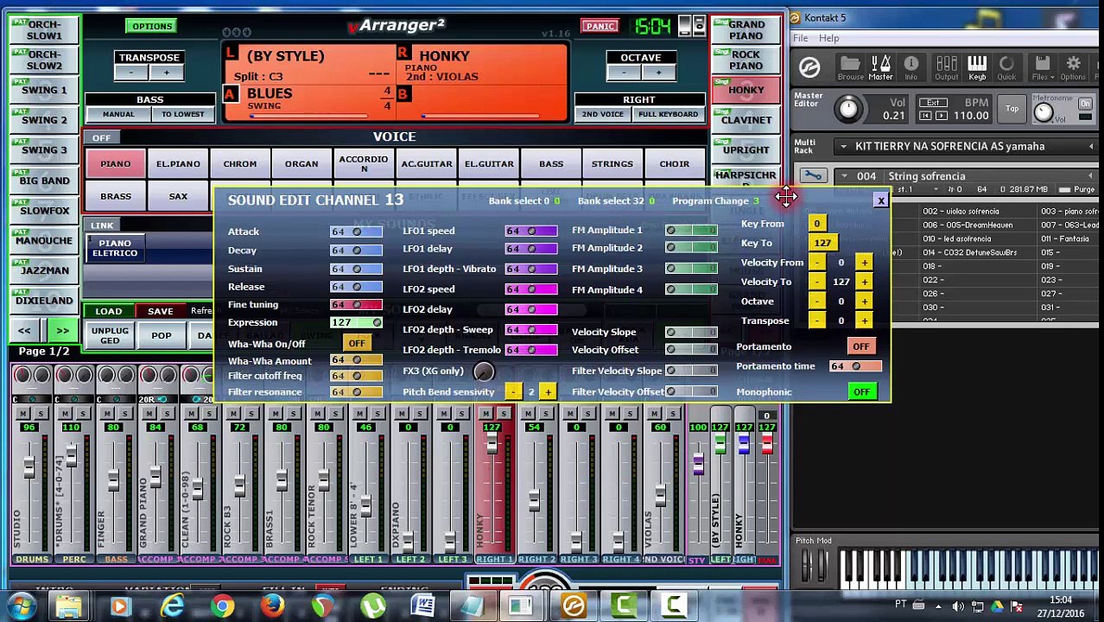This screenshot has width=1104, height=622.
Task: Launch Windows Media Player from taskbar
Action: pos(120,606)
